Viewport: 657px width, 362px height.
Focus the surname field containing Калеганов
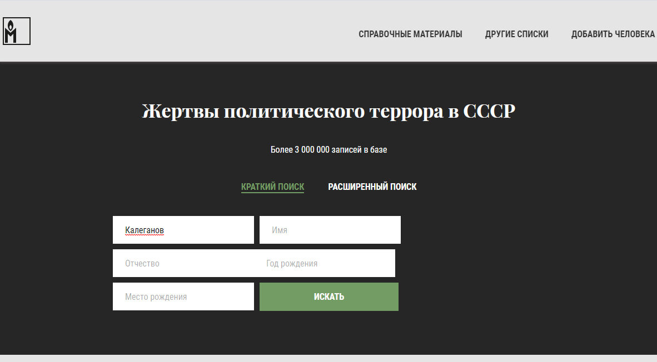[x=183, y=230]
